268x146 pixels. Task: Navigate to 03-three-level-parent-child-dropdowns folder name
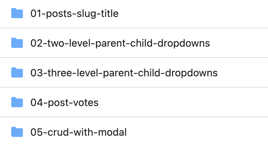pos(124,73)
